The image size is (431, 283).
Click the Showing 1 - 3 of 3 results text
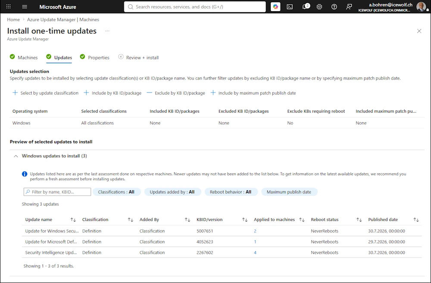tap(49, 266)
